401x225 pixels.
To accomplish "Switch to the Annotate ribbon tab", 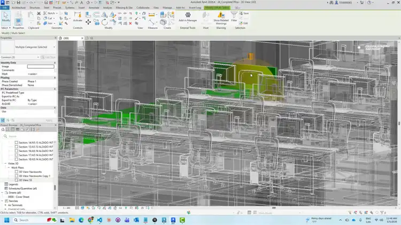I will (94, 7).
